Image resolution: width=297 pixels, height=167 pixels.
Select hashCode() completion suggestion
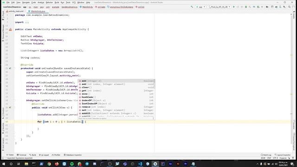tap(116, 97)
